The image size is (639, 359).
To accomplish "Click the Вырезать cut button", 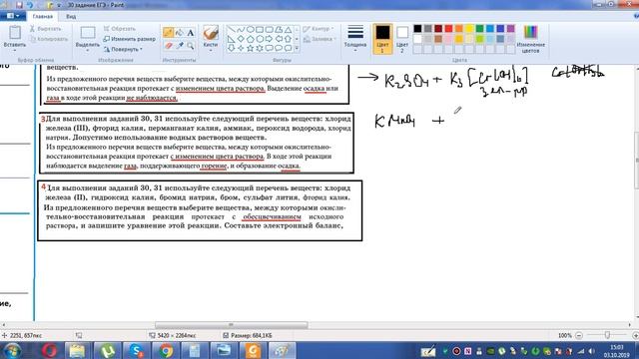I will 45,29.
